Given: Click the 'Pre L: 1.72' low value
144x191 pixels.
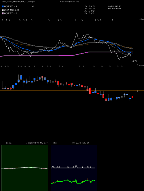Looking at the screenshot, I should pos(89,11).
